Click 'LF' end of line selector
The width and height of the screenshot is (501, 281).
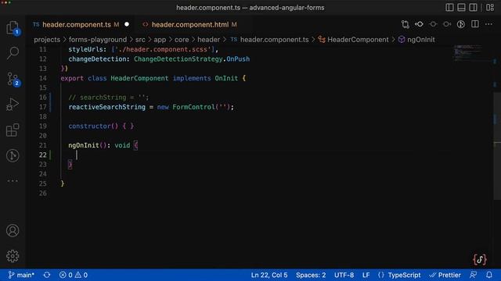[x=366, y=275]
